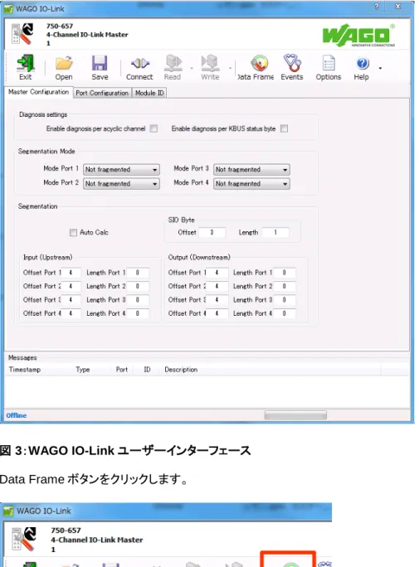Click the help question mark in title bar
Image resolution: width=419 pixels, height=567 pixels.
point(377,6)
